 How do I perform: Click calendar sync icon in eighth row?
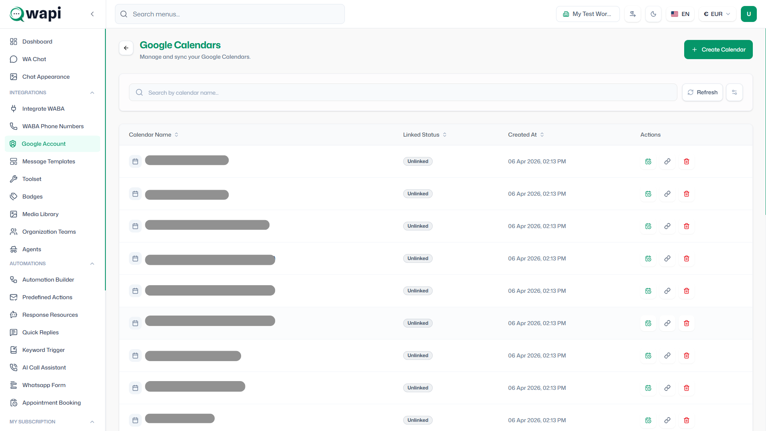click(648, 388)
